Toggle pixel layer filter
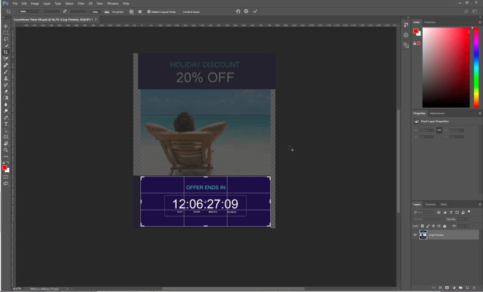The image size is (483, 292). 439,213
